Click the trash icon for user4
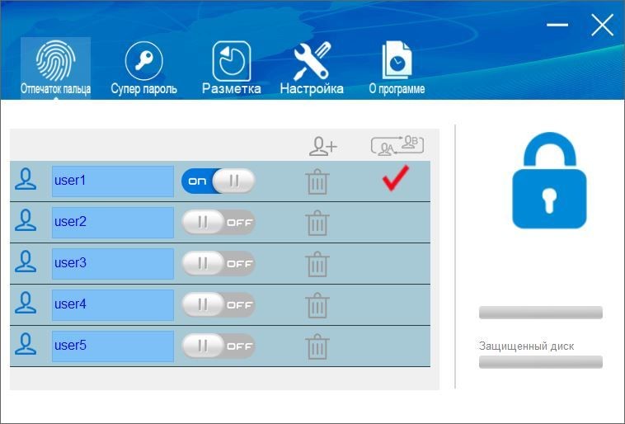 pos(317,305)
